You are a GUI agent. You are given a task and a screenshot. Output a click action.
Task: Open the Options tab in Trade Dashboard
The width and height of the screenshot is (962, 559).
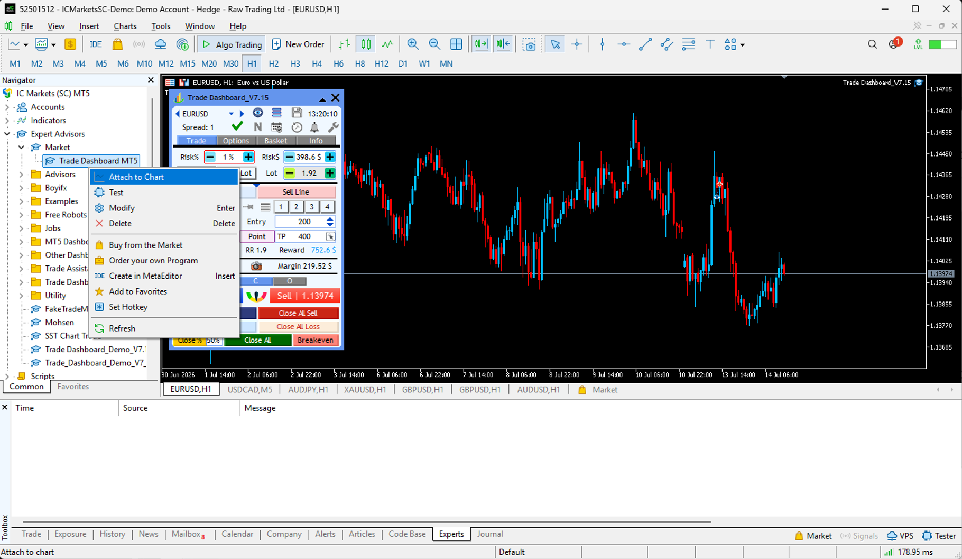(236, 141)
